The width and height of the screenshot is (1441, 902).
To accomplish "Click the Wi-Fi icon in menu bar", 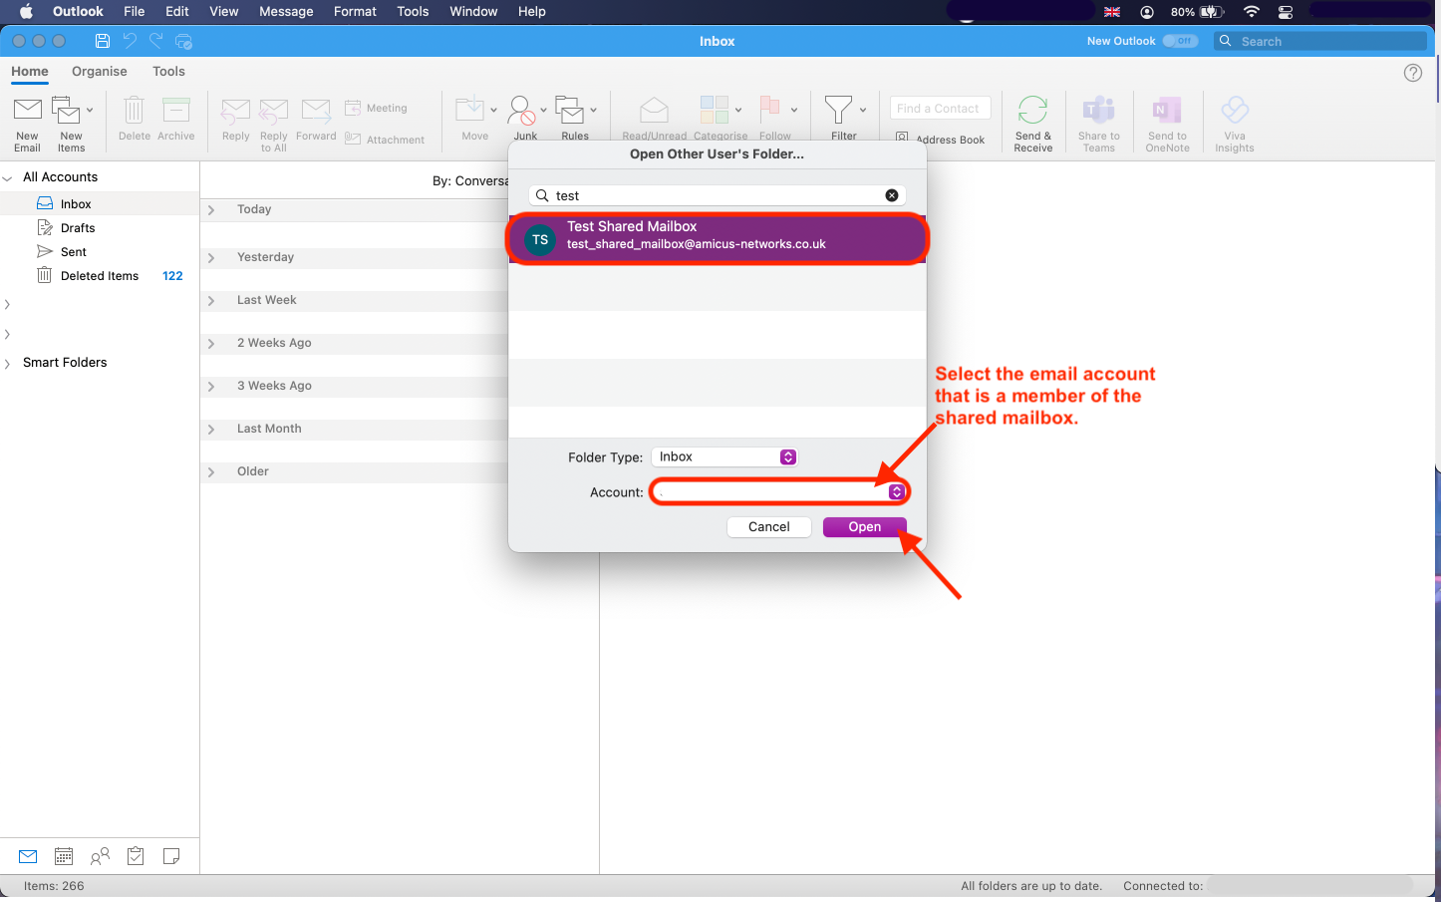I will (1252, 11).
